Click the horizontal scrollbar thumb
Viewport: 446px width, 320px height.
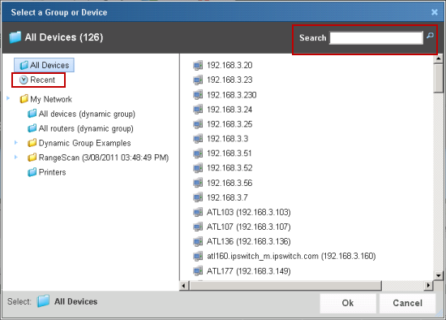(x=285, y=285)
